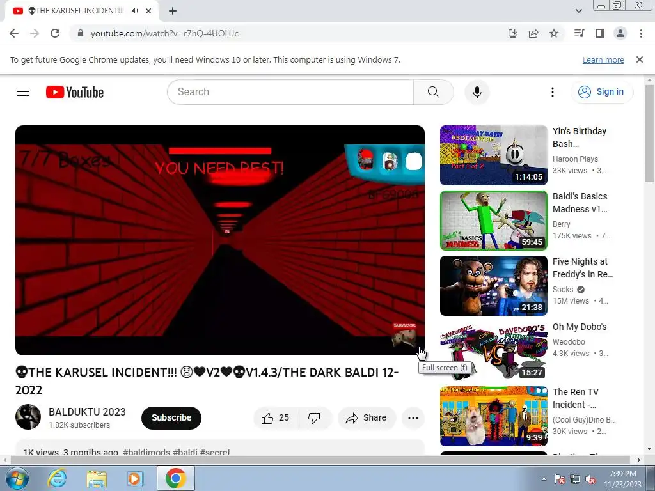Click #baldimods hashtag in description
The height and width of the screenshot is (491, 655).
click(146, 452)
